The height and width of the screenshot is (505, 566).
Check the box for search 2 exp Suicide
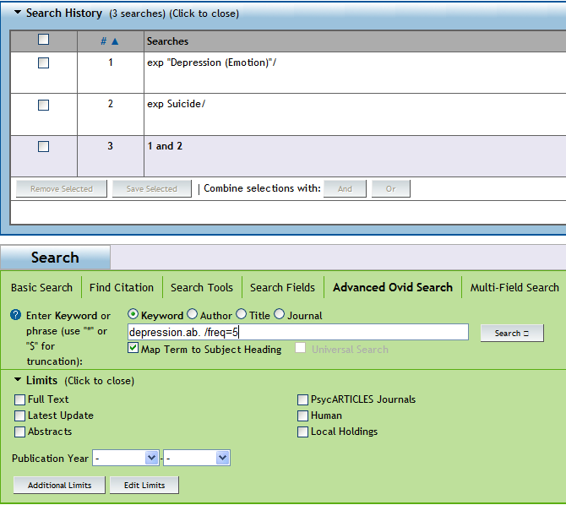tap(43, 105)
